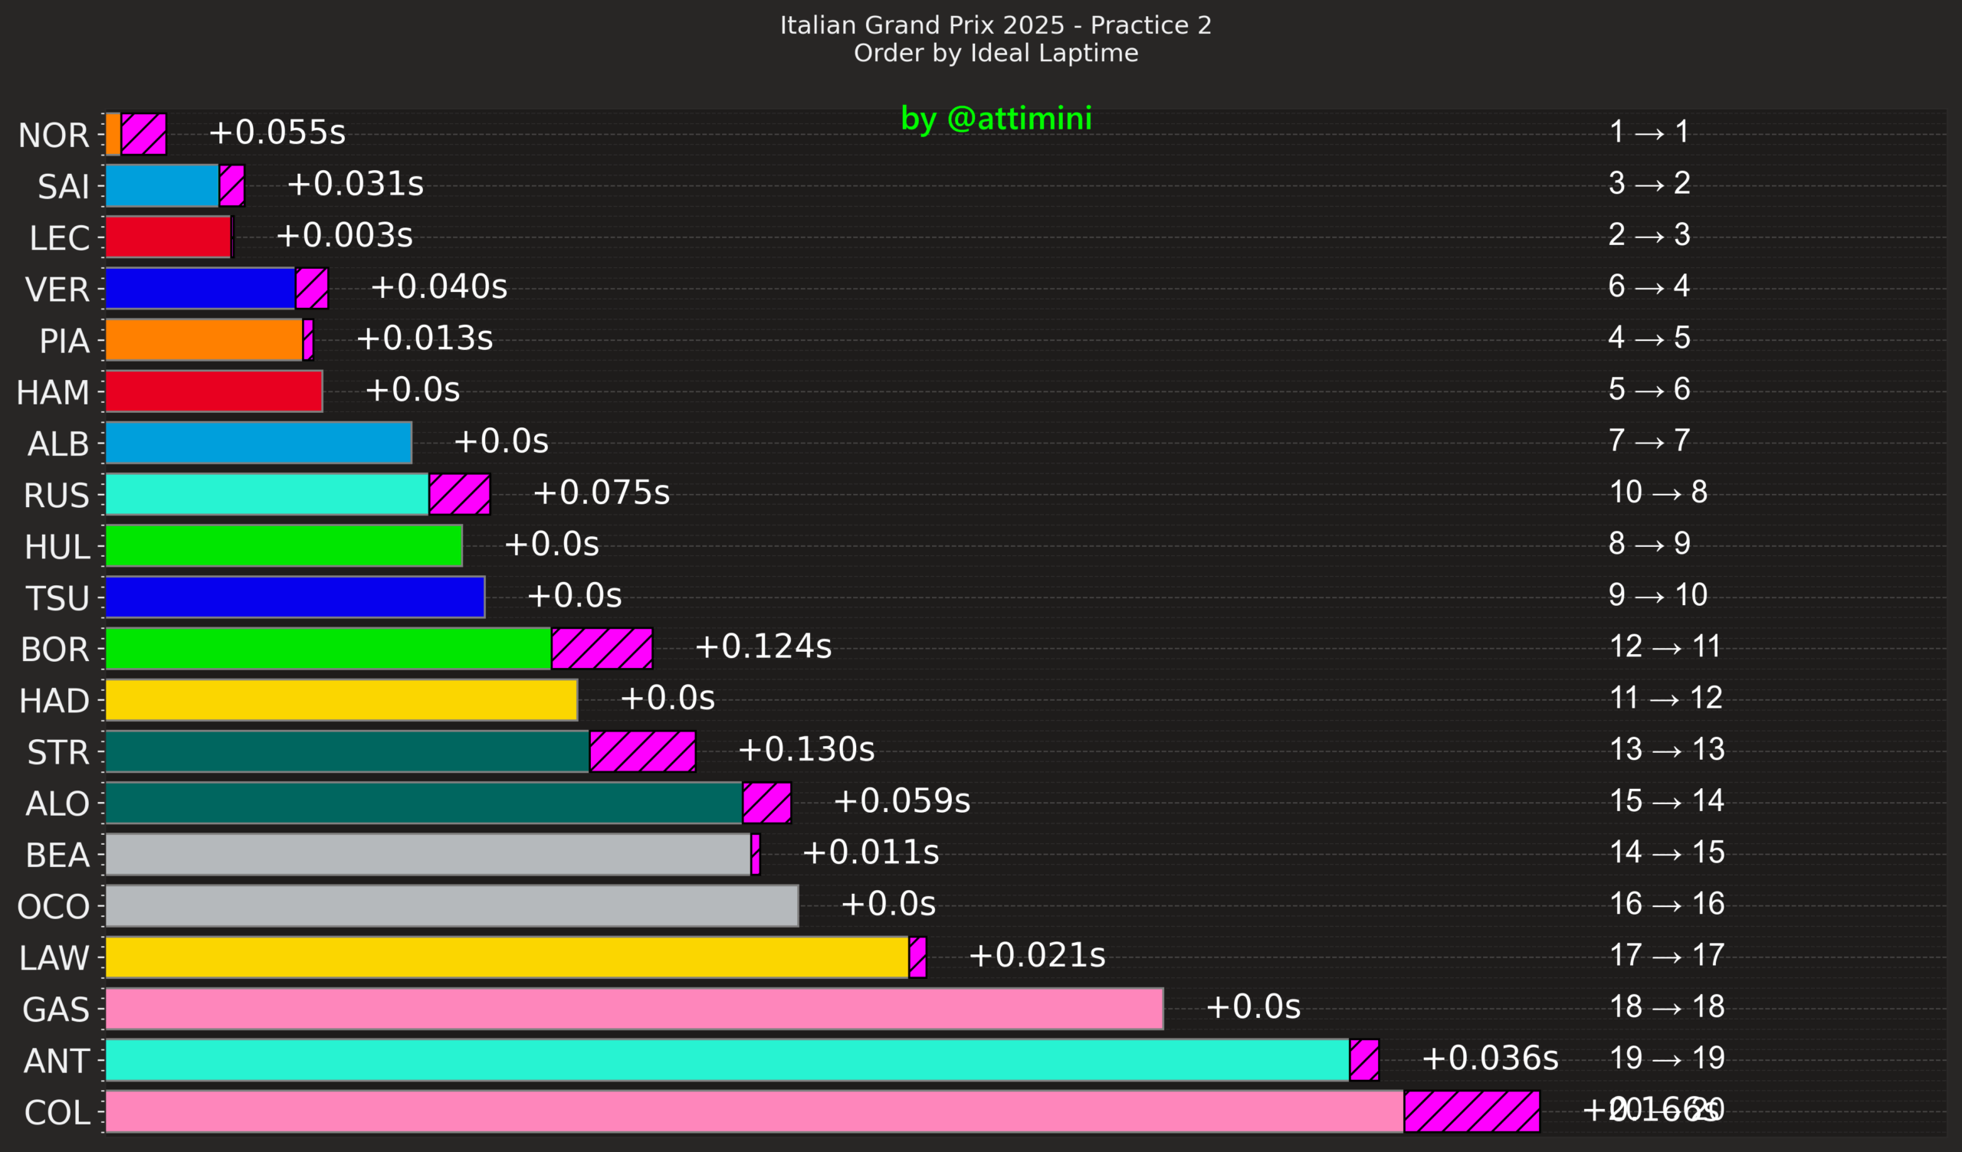Image resolution: width=1962 pixels, height=1152 pixels.
Task: Click the orange PIA bar
Action: (204, 339)
